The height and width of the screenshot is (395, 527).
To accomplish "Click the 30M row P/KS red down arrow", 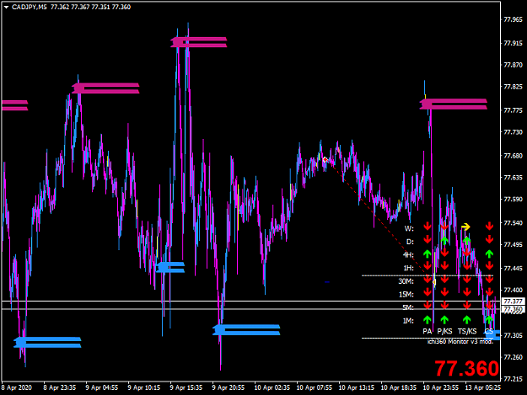I will [x=444, y=280].
